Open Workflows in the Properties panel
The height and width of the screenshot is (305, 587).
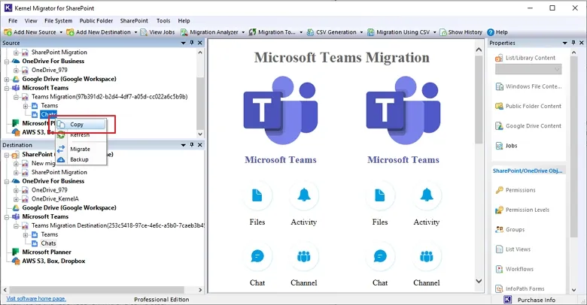(x=514, y=269)
